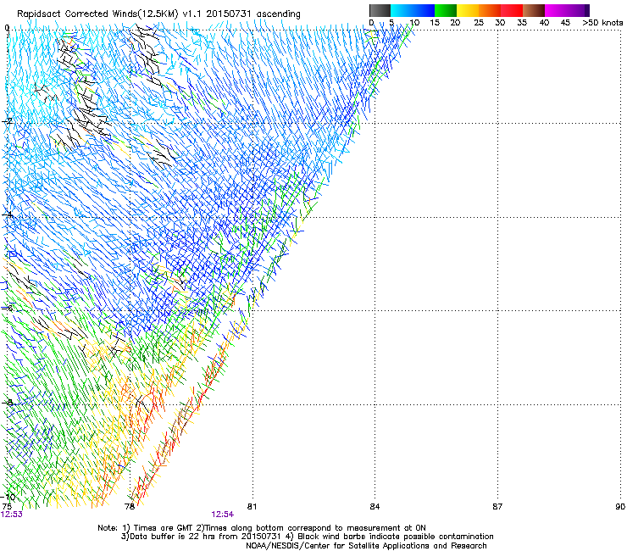Click latitude label -4 on left axis
Viewport: 627px width, 551px height.
pyautogui.click(x=7, y=214)
